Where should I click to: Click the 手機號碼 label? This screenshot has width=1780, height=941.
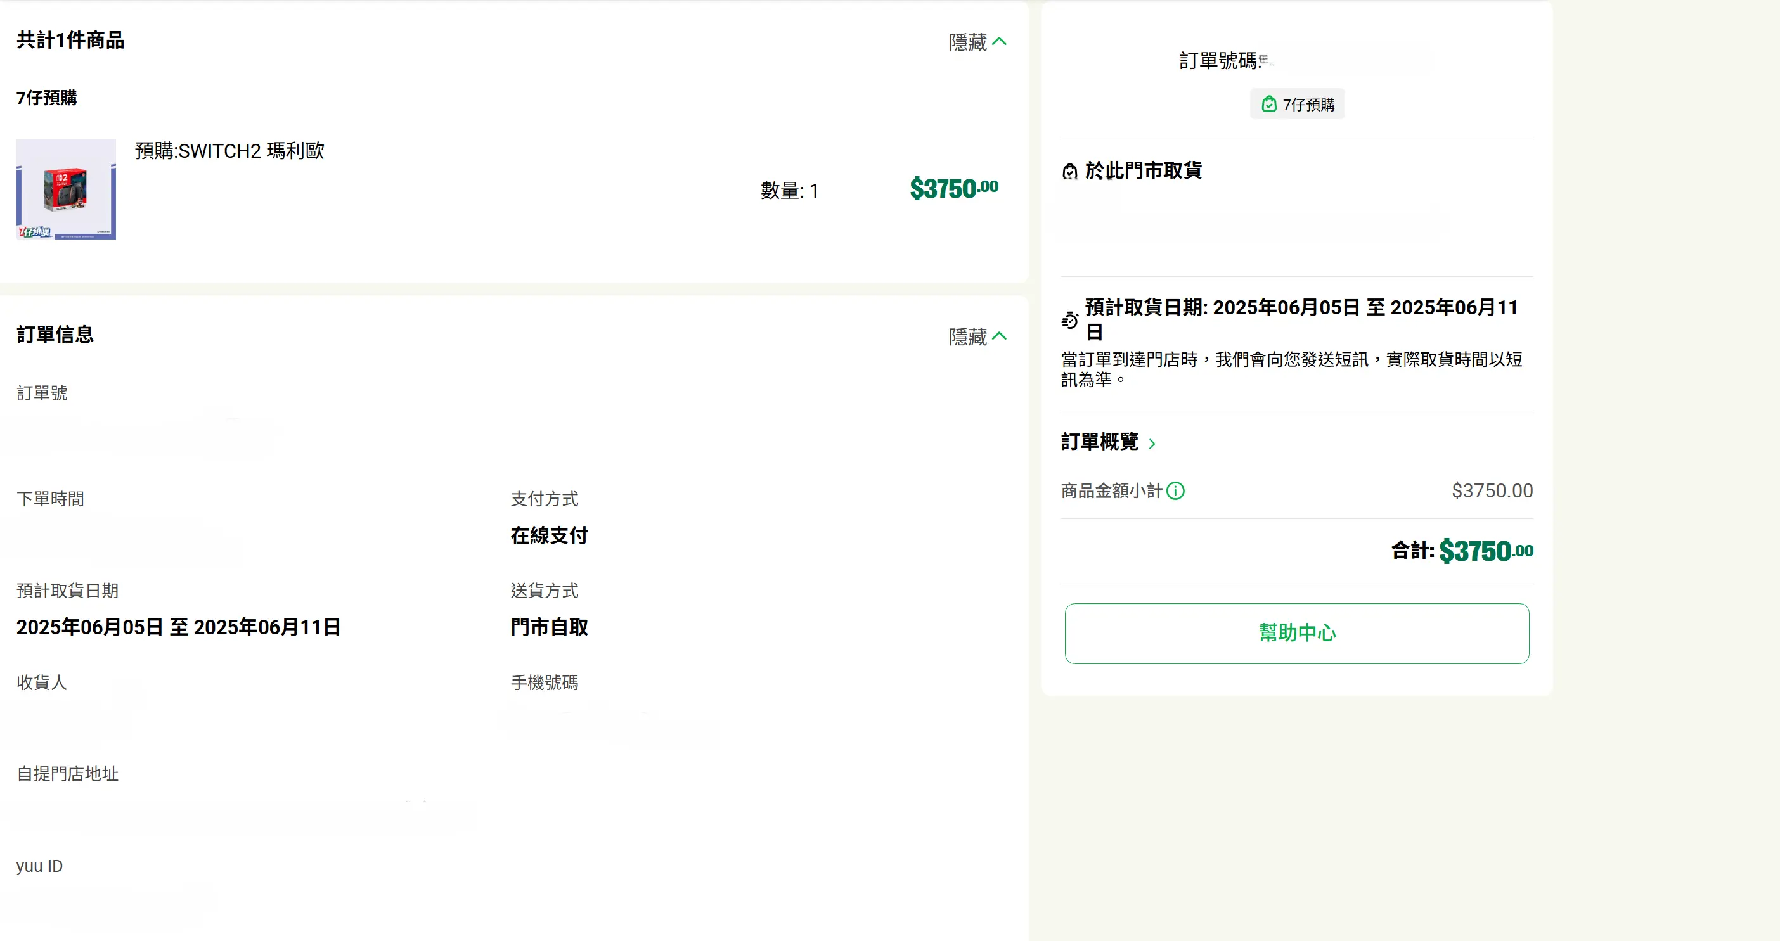point(545,682)
